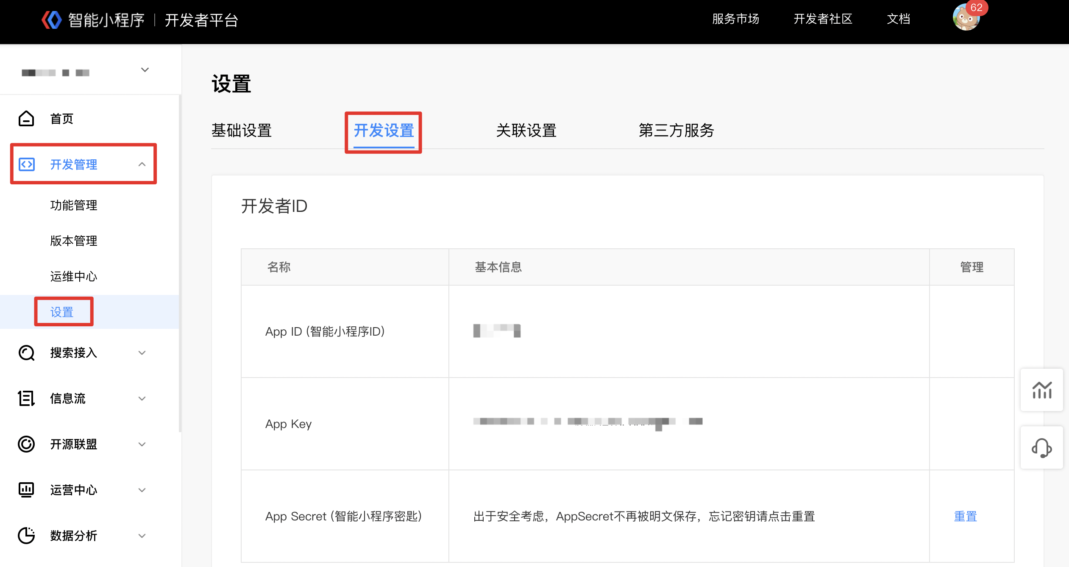
Task: Click the copyright-style icon beside 开源联盟
Action: point(26,444)
